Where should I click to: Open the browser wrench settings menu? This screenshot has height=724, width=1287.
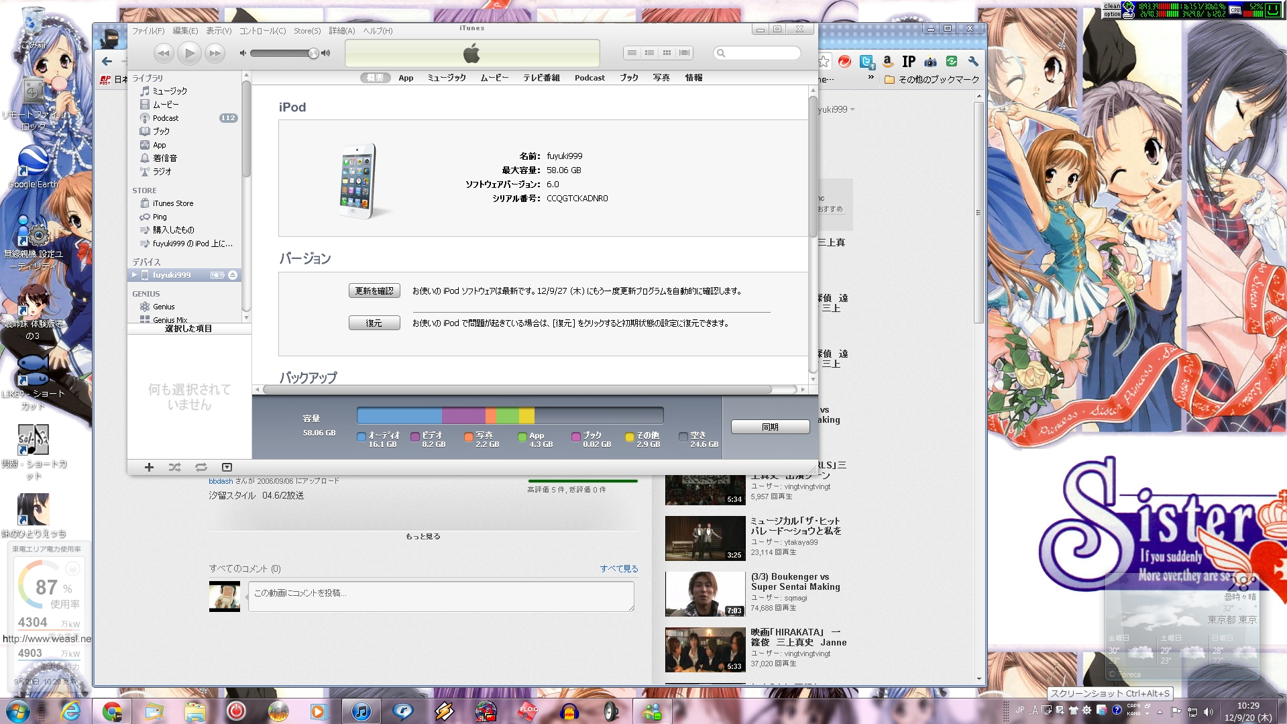pos(973,62)
